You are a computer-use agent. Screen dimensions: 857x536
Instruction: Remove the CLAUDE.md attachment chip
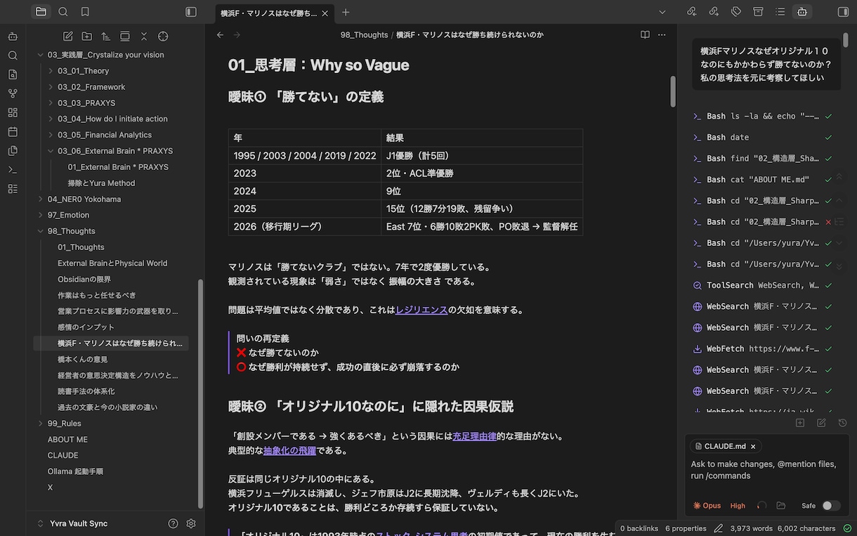click(753, 446)
